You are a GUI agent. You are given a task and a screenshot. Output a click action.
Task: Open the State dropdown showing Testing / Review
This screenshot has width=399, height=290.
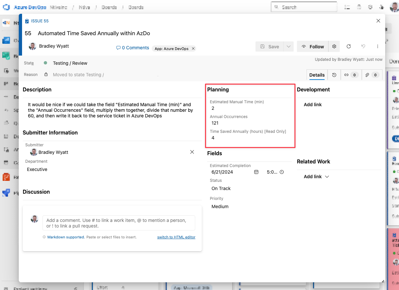tap(70, 63)
